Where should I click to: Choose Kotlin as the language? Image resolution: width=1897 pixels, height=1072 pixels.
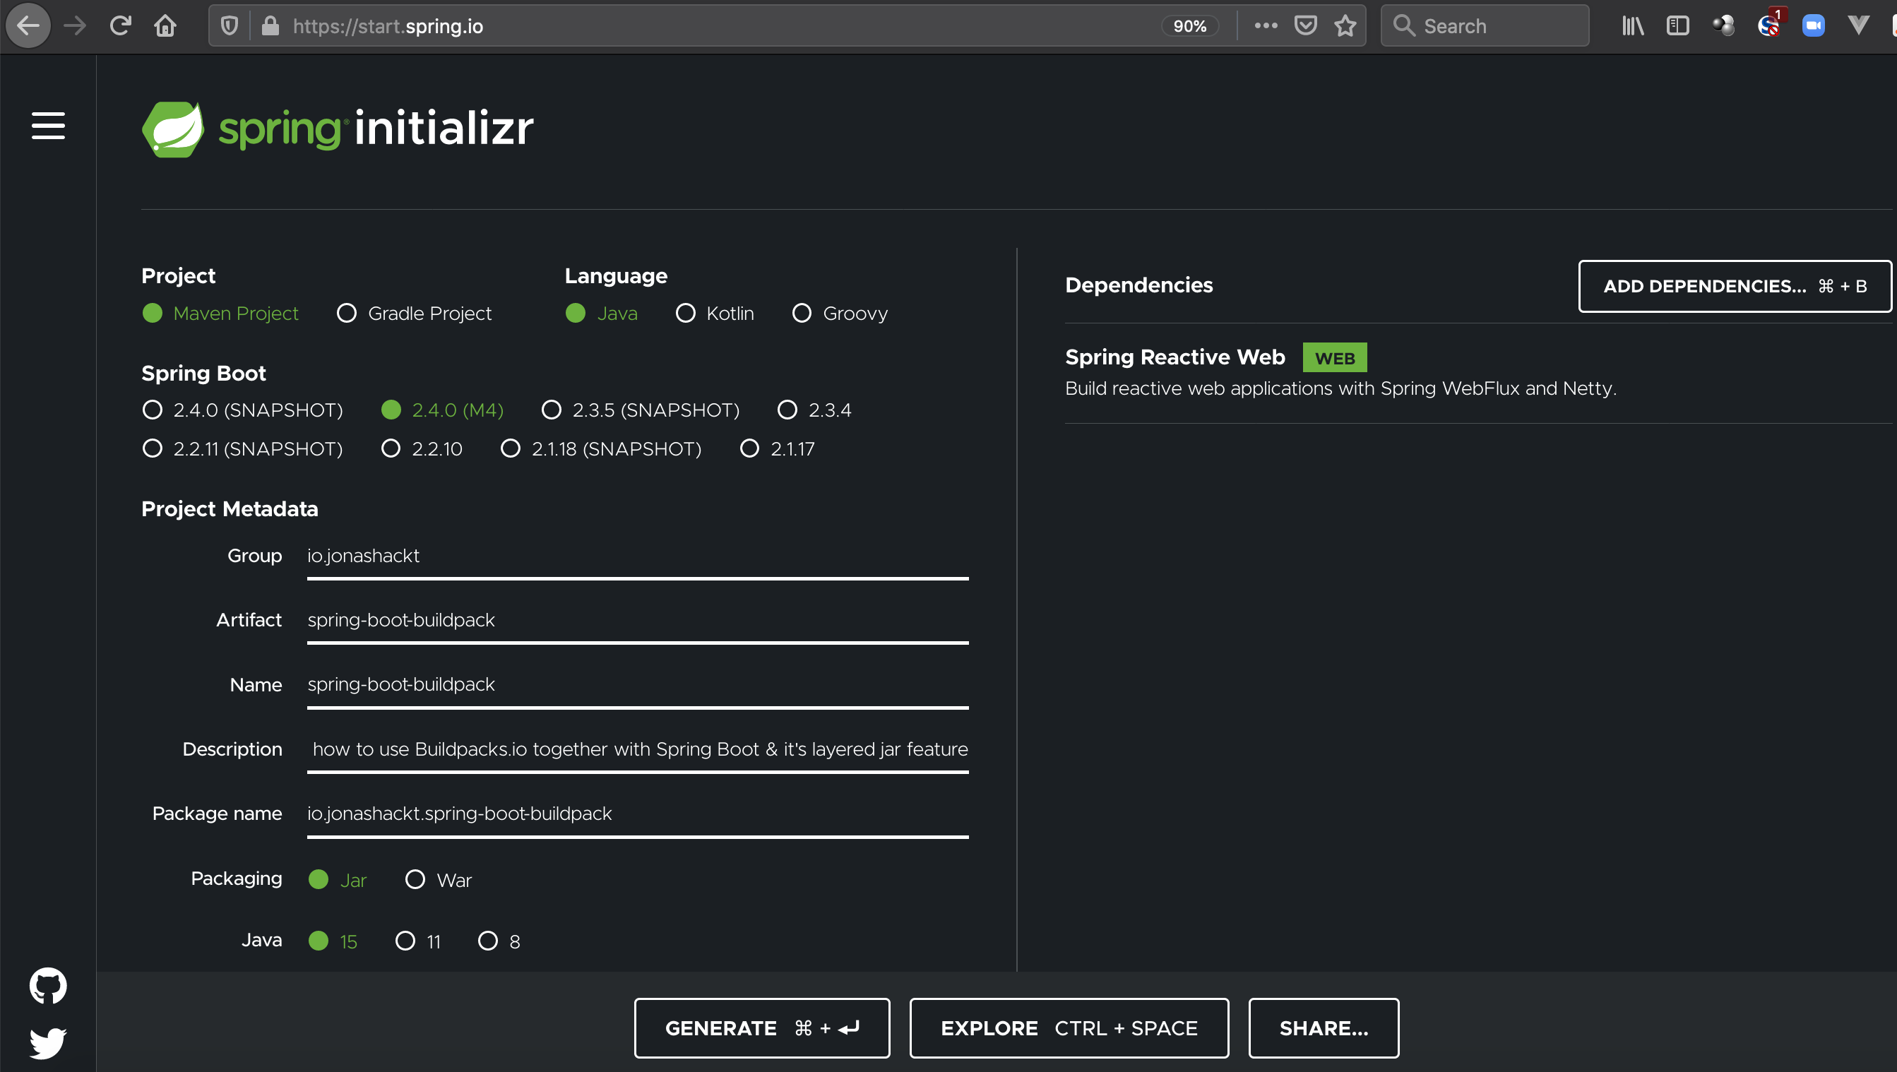tap(686, 314)
